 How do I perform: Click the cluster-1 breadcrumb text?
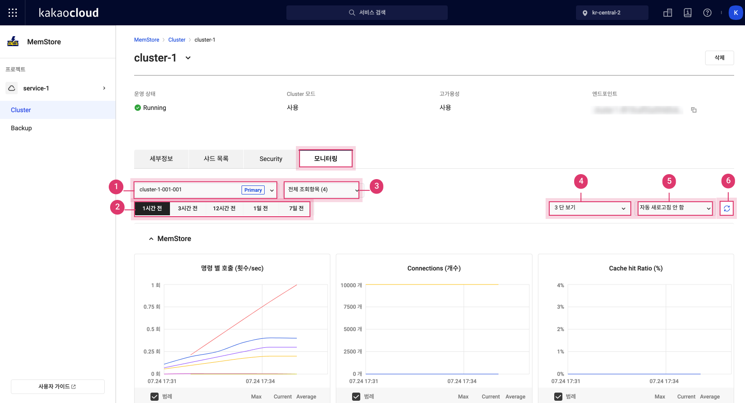tap(205, 40)
